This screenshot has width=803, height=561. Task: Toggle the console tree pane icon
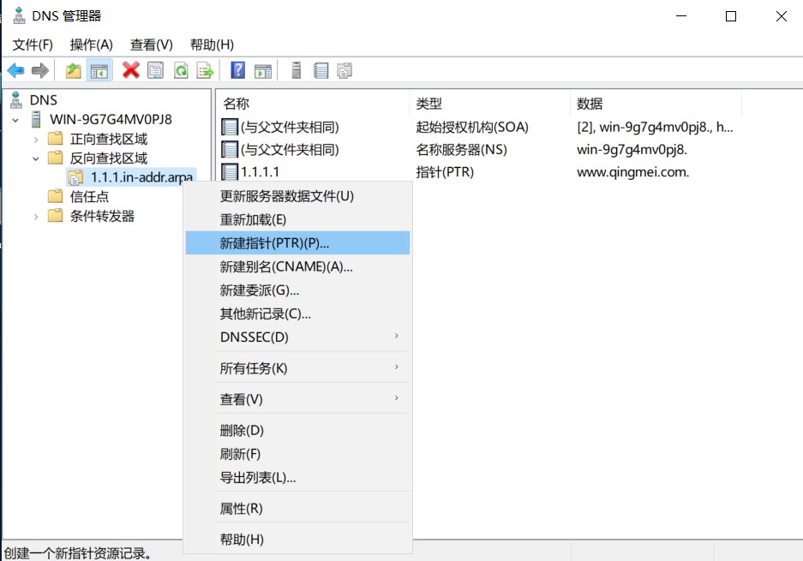coord(99,70)
